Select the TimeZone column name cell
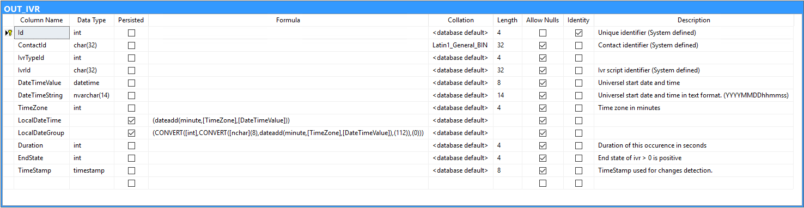 coord(42,108)
